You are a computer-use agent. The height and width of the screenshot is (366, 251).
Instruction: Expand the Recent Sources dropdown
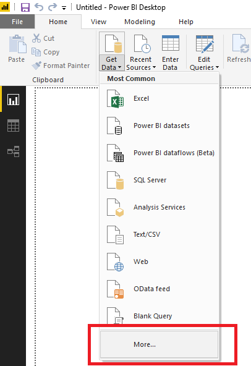(154, 67)
